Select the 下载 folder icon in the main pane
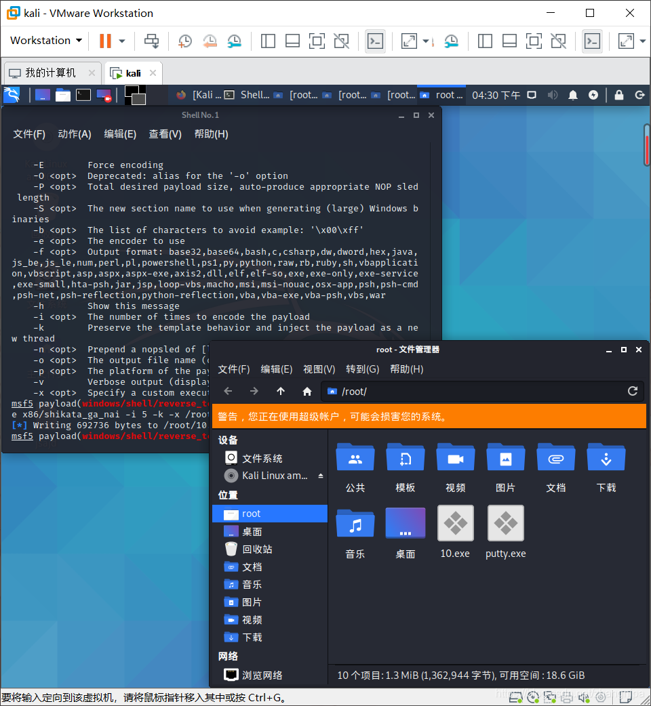 [606, 459]
